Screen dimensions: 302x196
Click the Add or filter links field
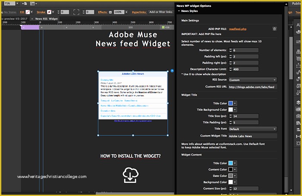(161, 12)
